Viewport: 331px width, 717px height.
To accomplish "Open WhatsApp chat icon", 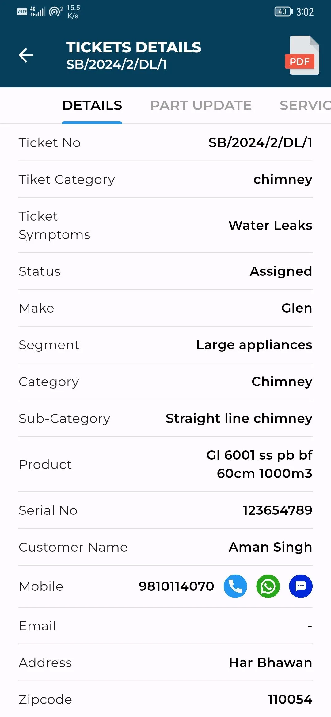I will (268, 586).
